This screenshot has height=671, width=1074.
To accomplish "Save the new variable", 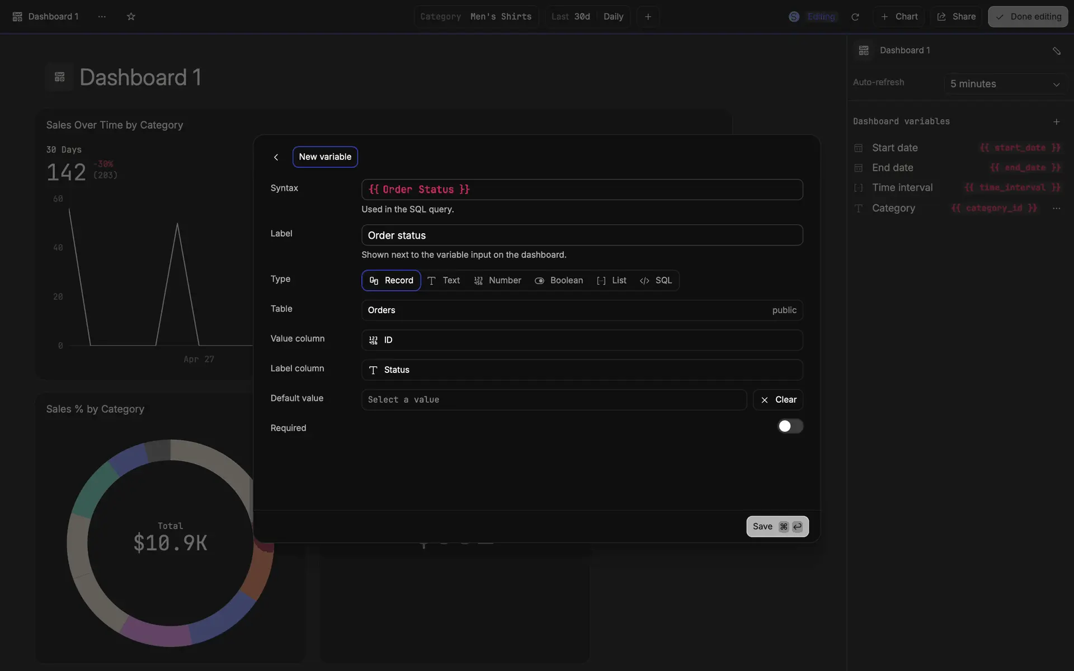I will 777,527.
